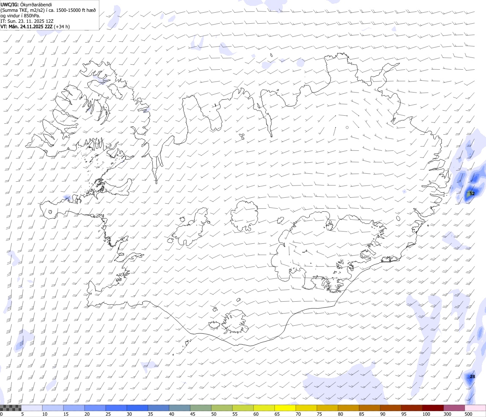Click legend scale label '60'

256,414
